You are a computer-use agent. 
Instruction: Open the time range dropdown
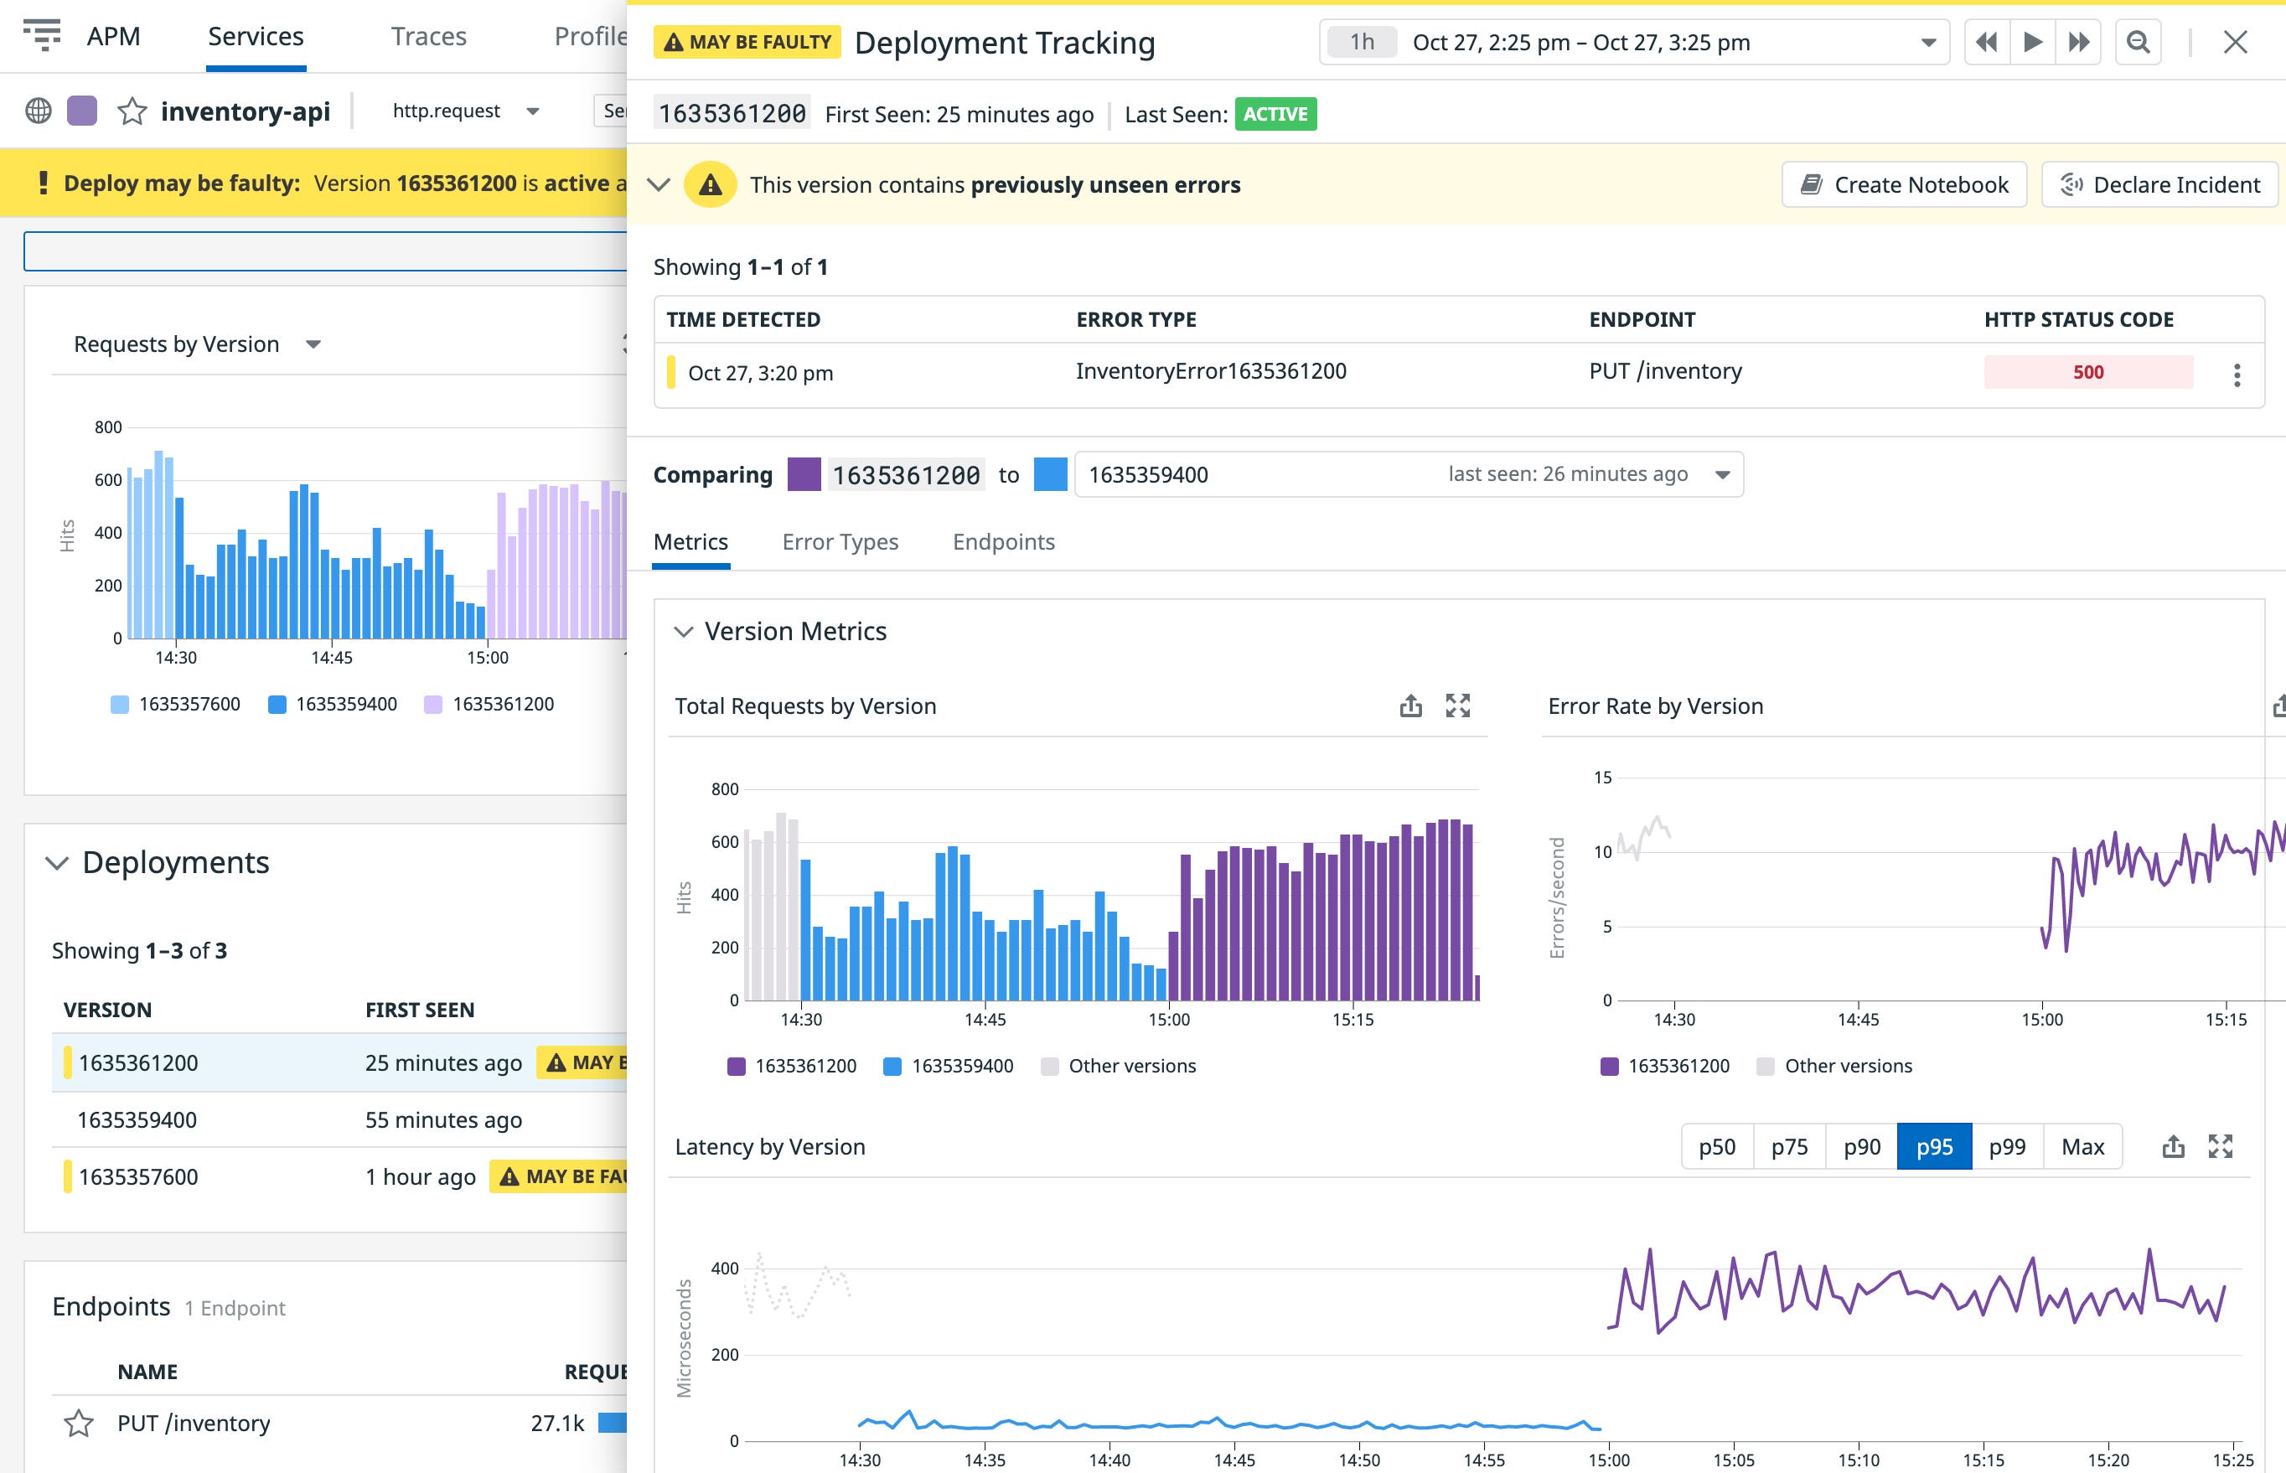tap(1926, 42)
